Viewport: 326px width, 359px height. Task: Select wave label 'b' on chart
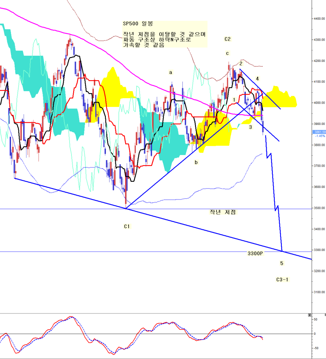196,162
